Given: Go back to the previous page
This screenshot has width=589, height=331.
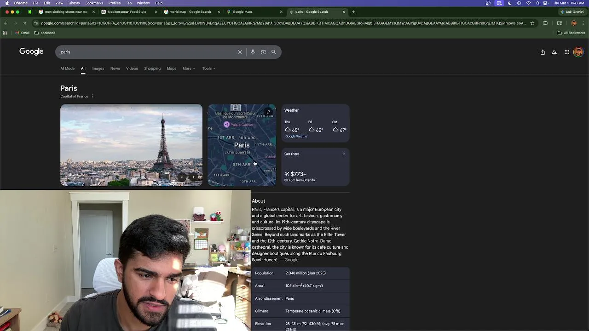Looking at the screenshot, I should click(6, 23).
